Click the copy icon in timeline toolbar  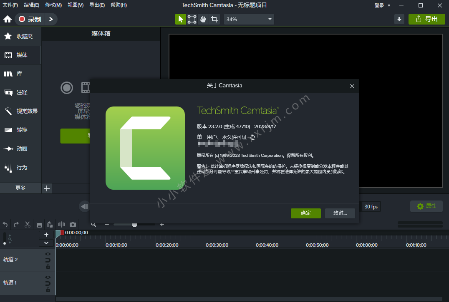point(39,225)
